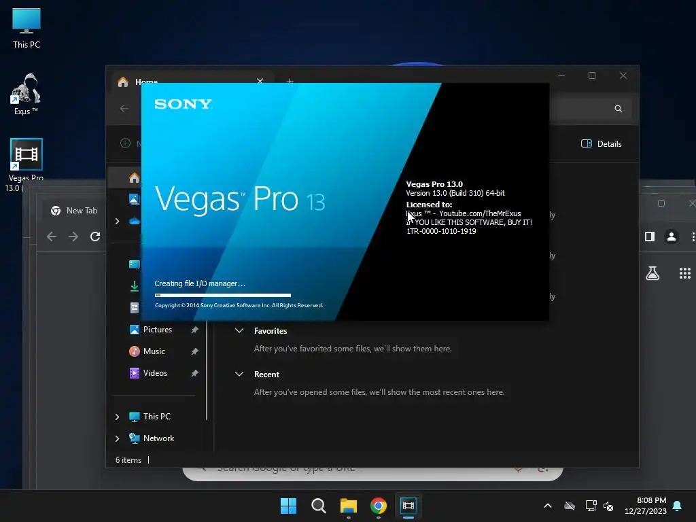Open the muted volume tray icon
This screenshot has height=522, width=696.
coord(608,506)
